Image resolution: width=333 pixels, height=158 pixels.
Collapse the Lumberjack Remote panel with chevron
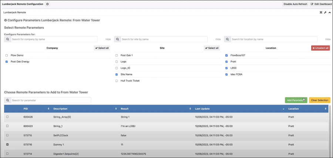pyautogui.click(x=329, y=13)
